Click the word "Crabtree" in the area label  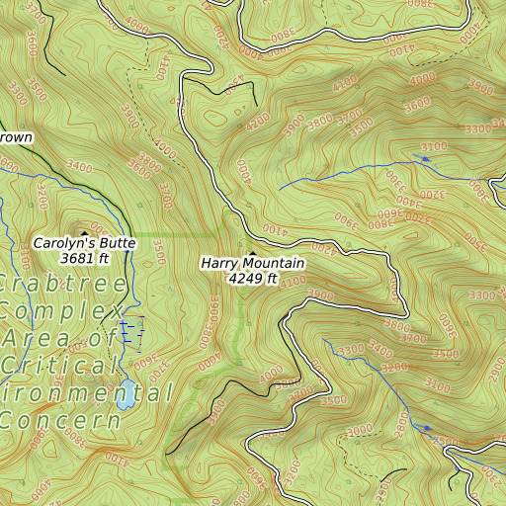tap(62, 284)
